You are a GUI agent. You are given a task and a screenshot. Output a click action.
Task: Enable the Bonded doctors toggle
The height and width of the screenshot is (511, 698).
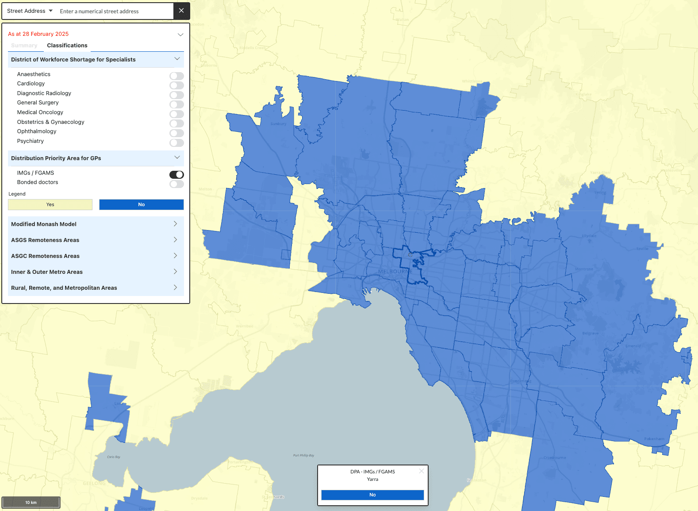click(176, 184)
